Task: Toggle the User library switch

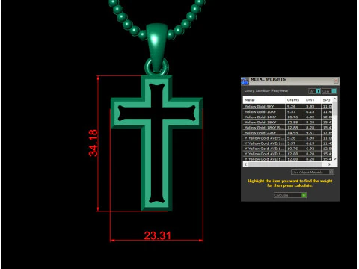Action: (334, 91)
